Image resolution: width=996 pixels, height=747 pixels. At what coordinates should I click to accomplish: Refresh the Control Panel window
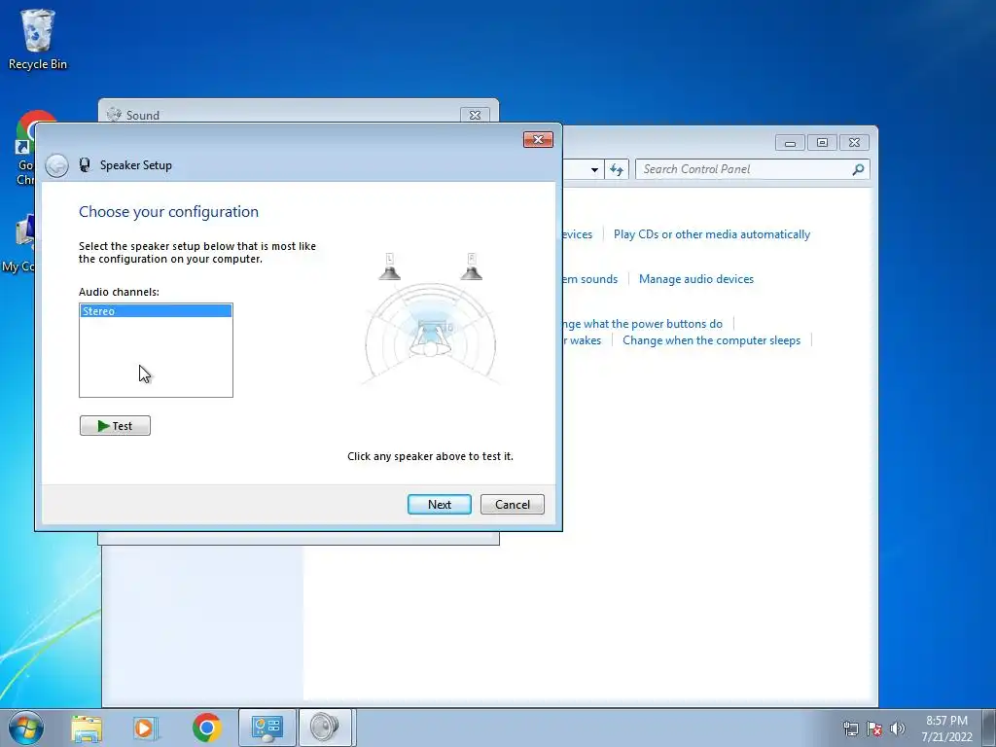point(616,169)
